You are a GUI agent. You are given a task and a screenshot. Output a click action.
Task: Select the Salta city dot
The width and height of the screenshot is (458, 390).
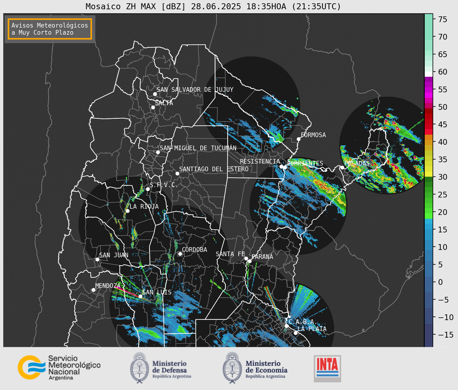coord(153,107)
